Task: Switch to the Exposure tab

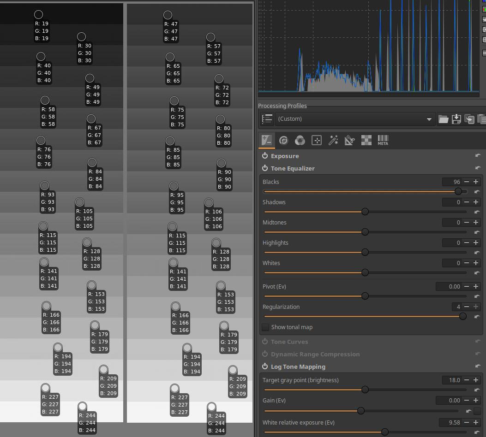Action: (267, 141)
